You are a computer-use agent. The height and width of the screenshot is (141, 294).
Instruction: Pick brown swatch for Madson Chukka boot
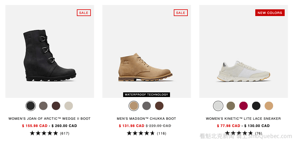click(x=159, y=106)
